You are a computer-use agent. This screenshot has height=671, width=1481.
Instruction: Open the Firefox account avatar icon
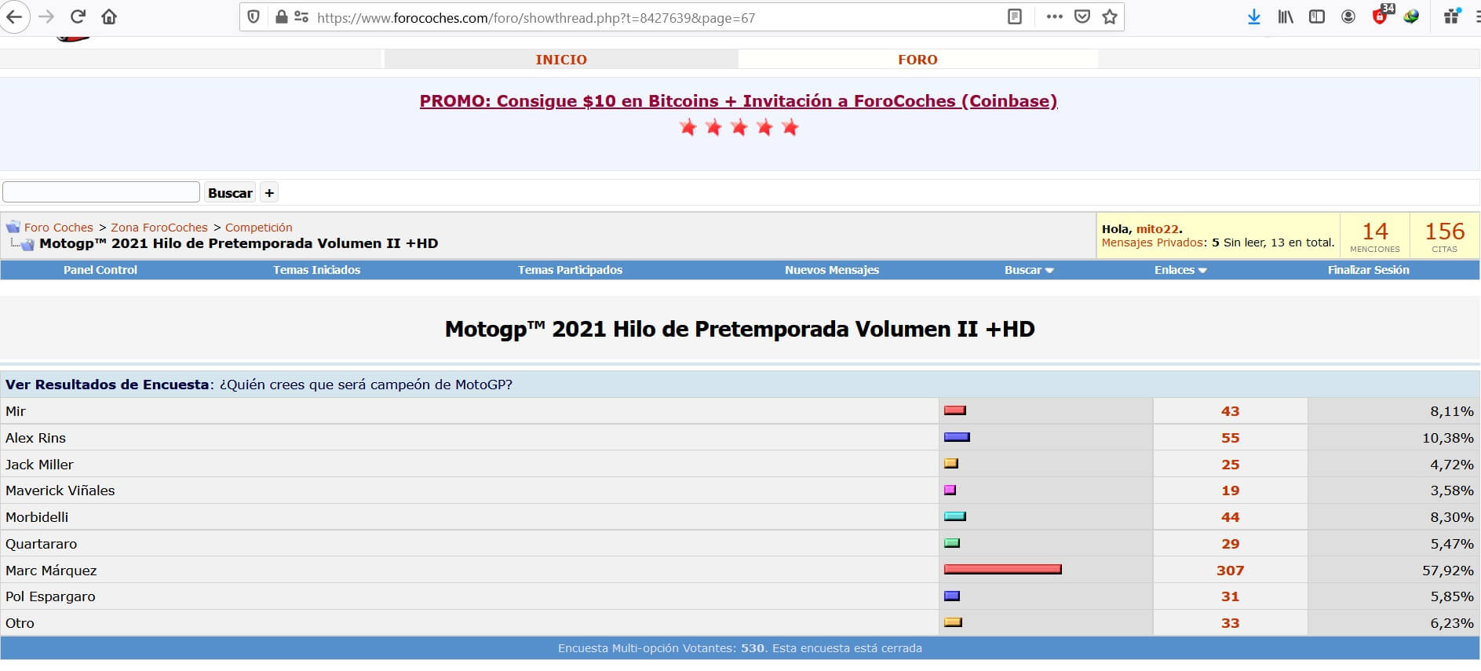[1348, 16]
